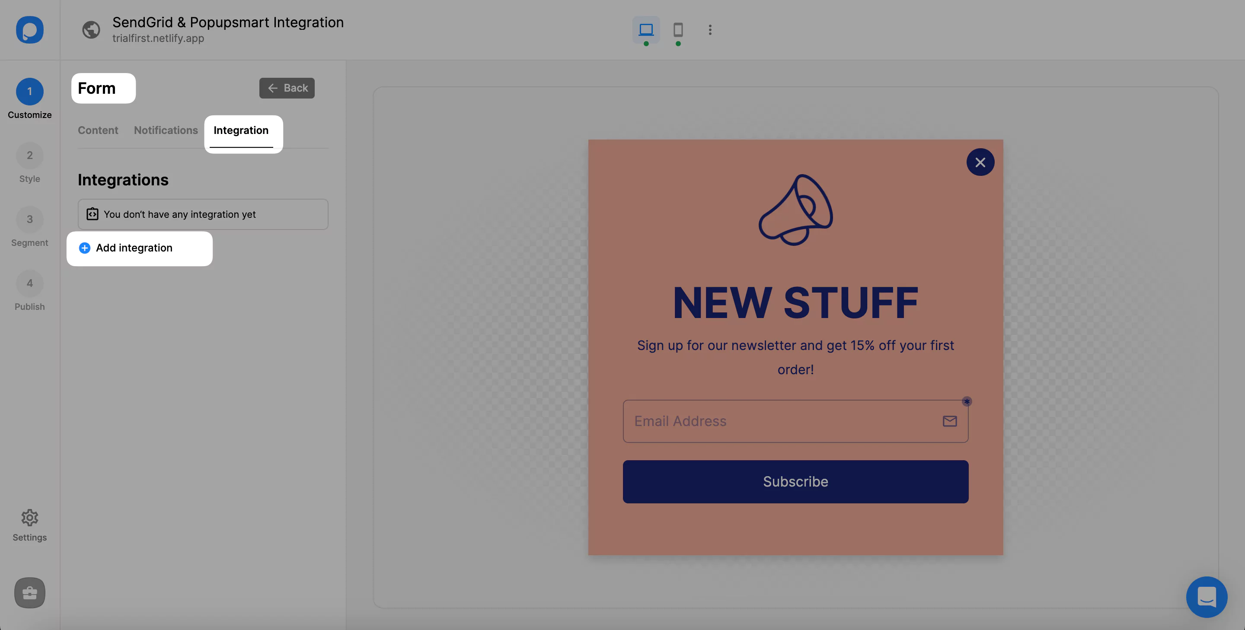The height and width of the screenshot is (630, 1245).
Task: Click the Back button
Action: pos(287,89)
